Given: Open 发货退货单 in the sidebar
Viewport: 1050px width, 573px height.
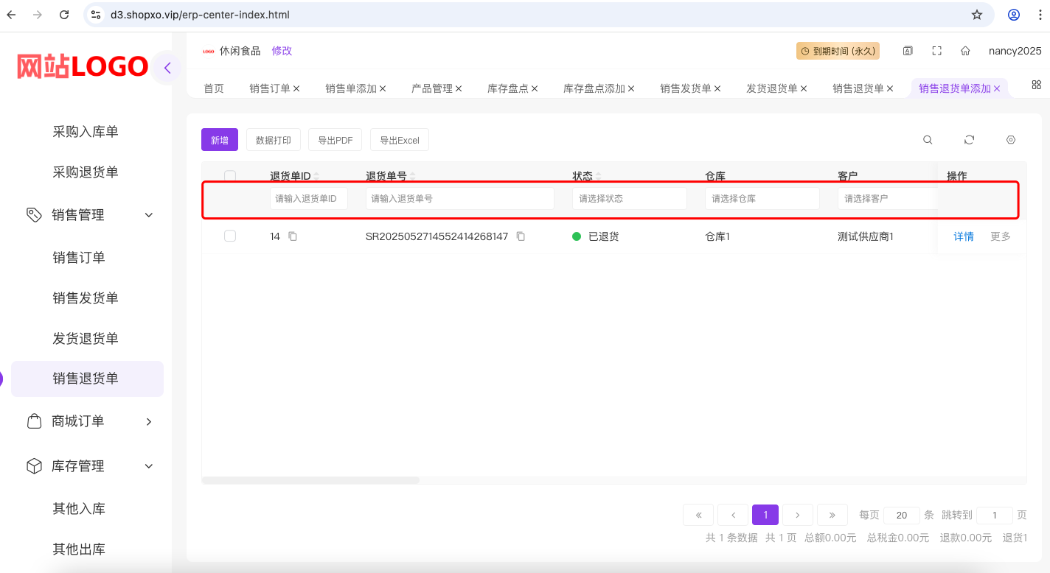Looking at the screenshot, I should click(x=86, y=339).
